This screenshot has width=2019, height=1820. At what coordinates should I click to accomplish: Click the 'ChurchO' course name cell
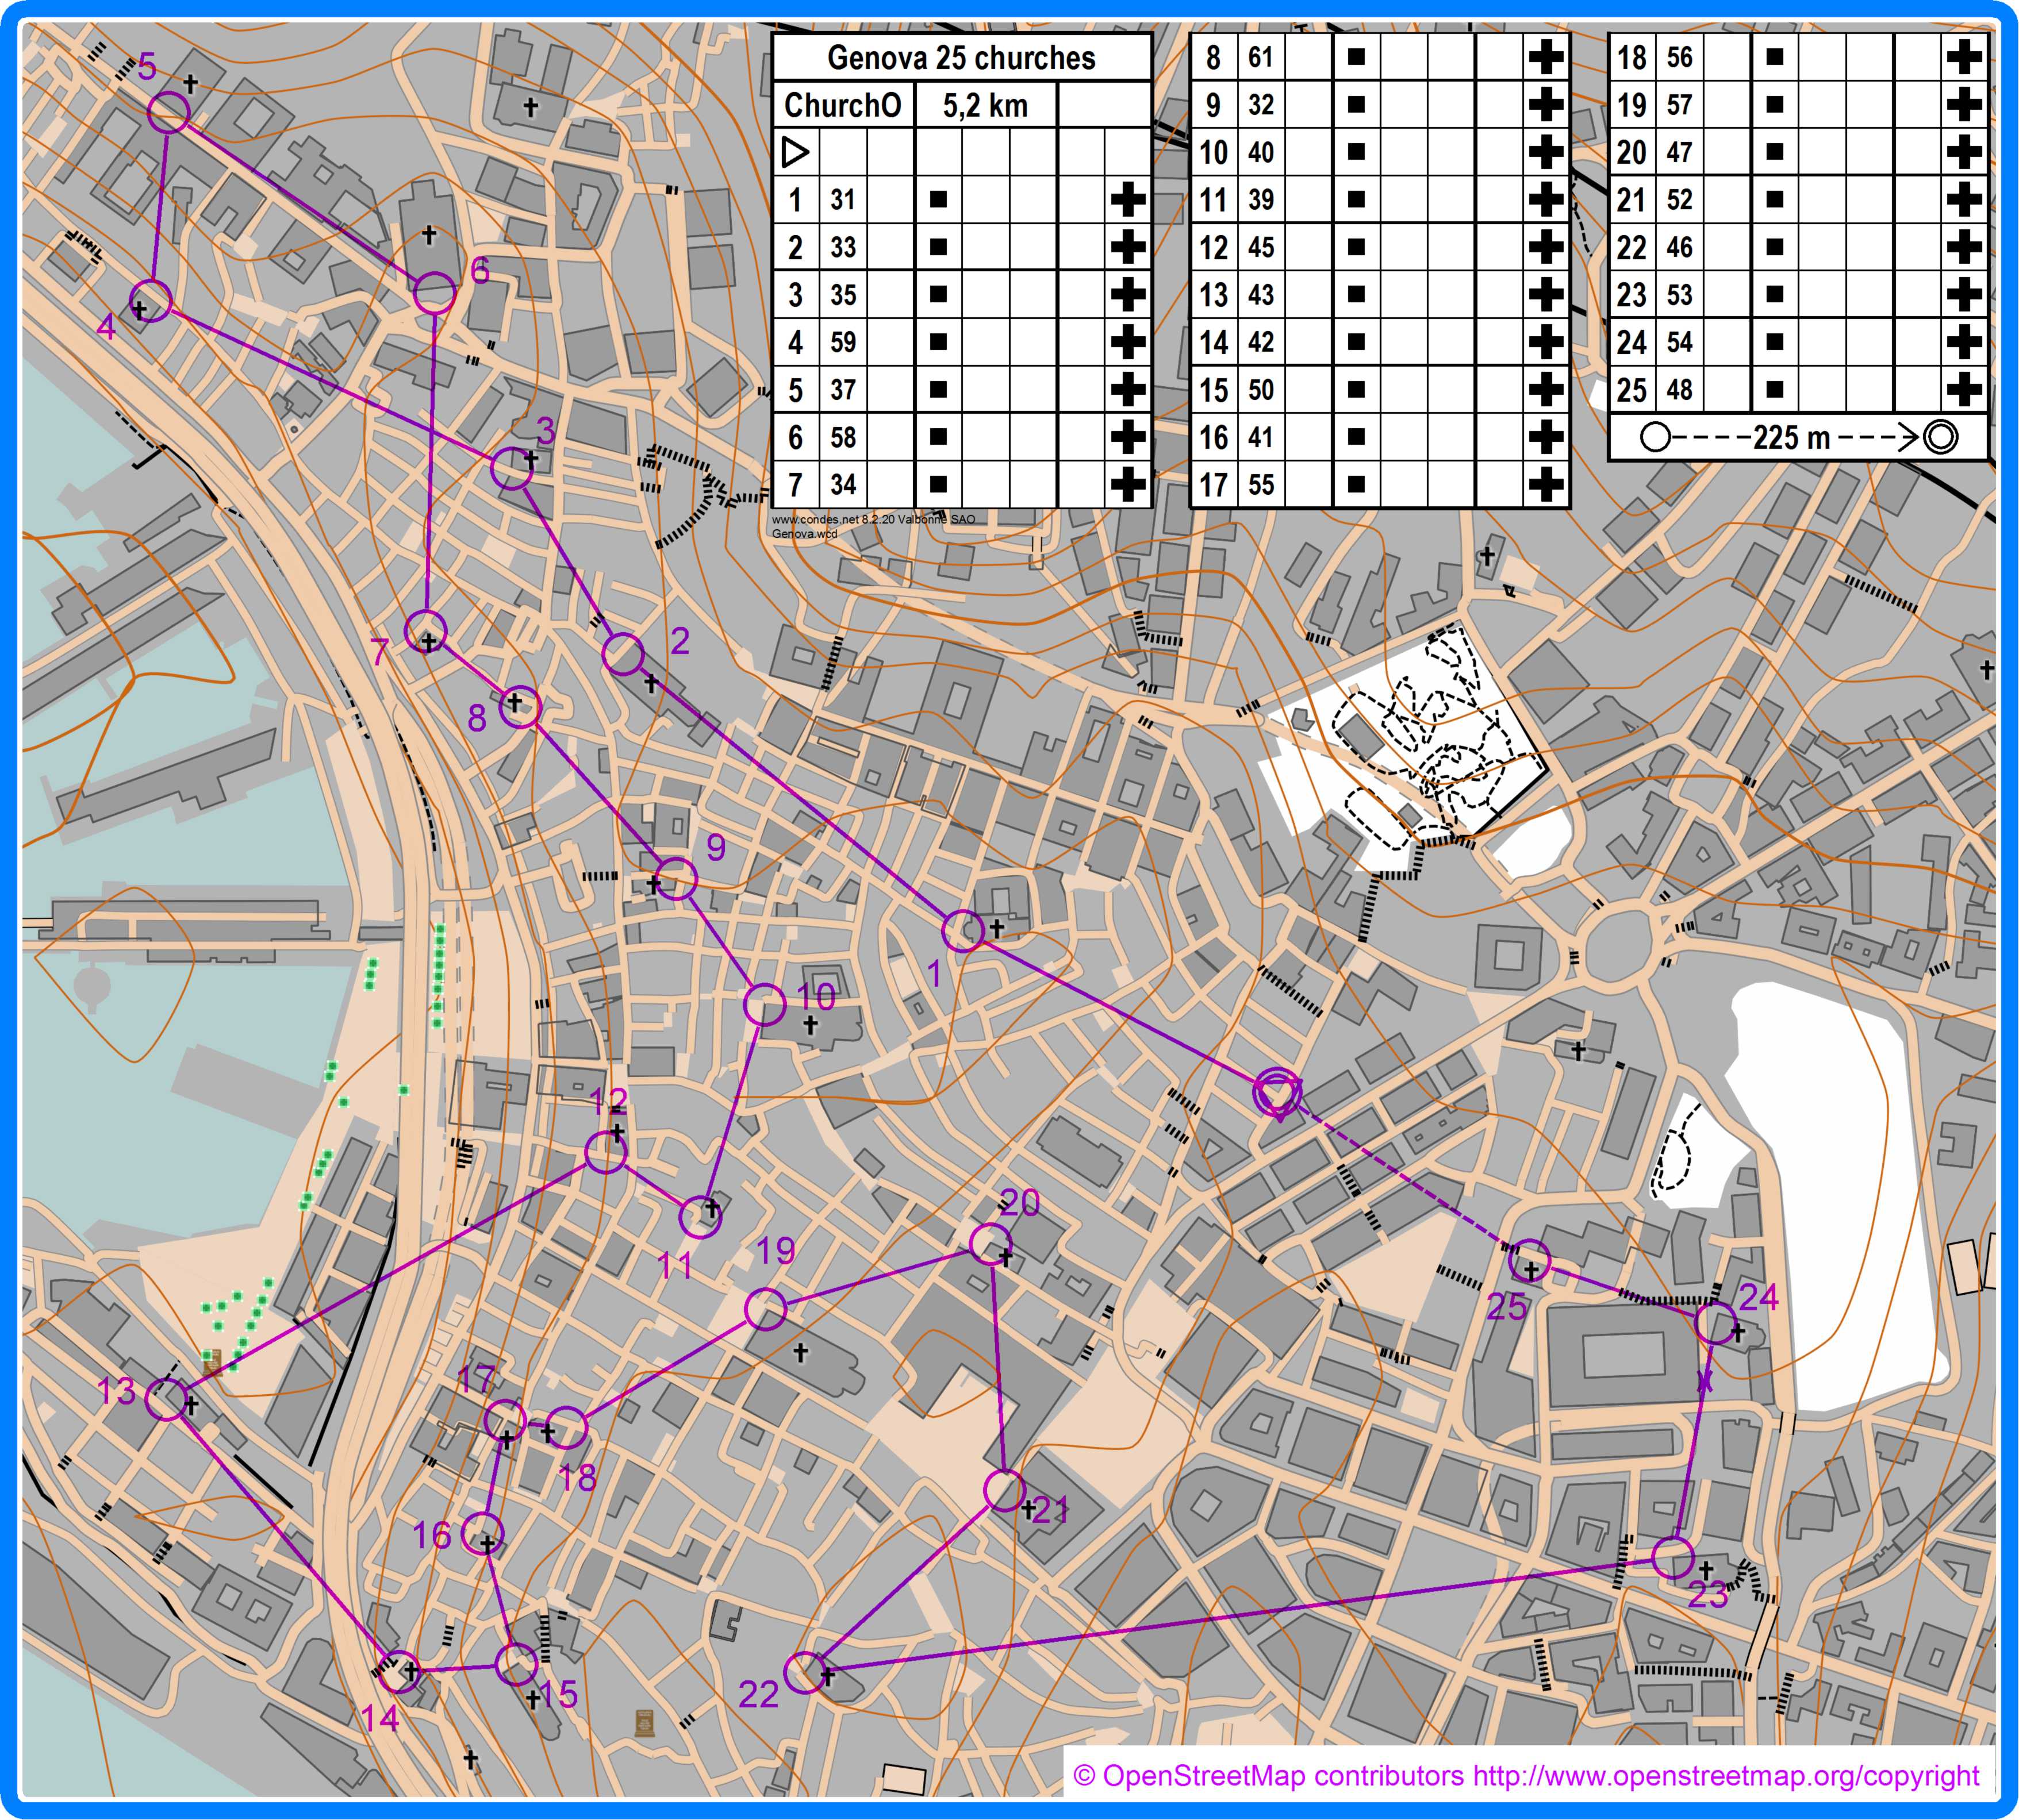pos(843,105)
